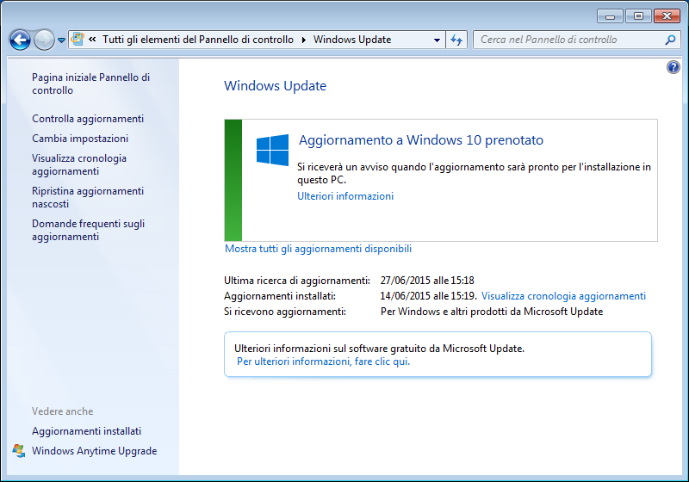Viewport: 689px width, 482px height.
Task: Open help with the blue question mark
Action: click(673, 67)
